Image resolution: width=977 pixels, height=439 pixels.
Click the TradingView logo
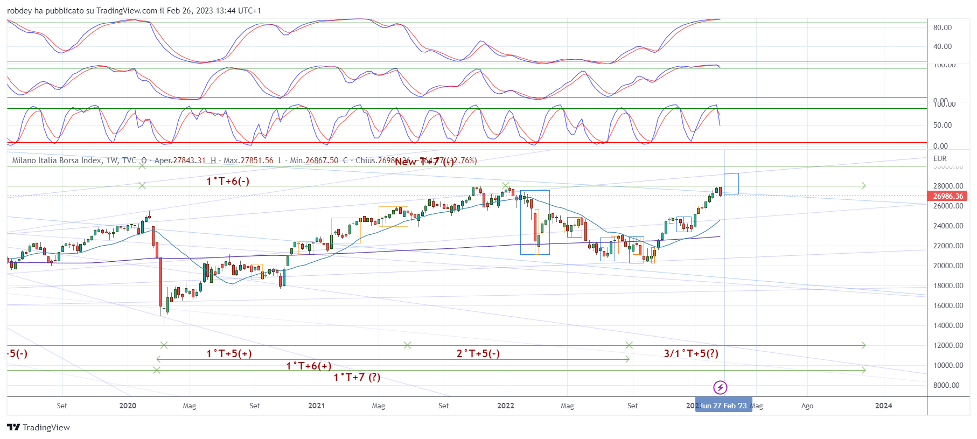[38, 427]
